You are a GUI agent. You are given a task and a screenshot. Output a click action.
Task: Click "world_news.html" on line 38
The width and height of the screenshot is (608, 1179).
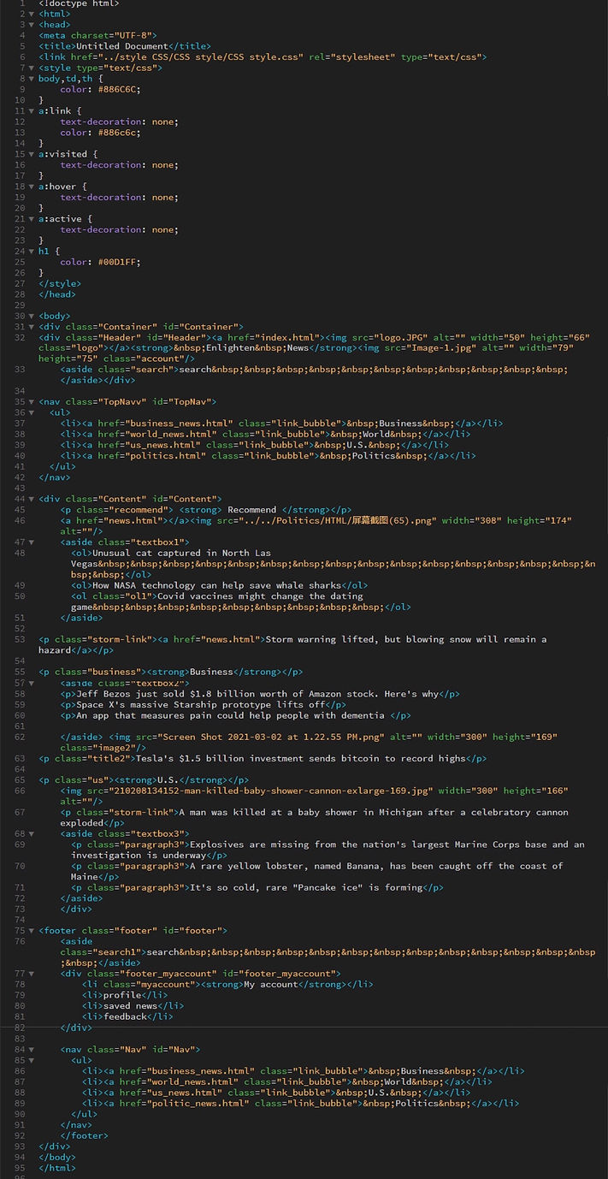tap(171, 435)
